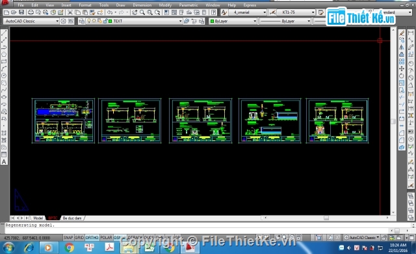The height and width of the screenshot is (254, 416).
Task: Open the Dimension menu
Action: 142,5
